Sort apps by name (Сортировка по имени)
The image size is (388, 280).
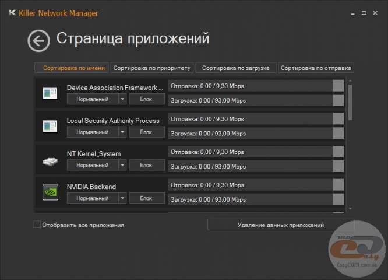(72, 68)
